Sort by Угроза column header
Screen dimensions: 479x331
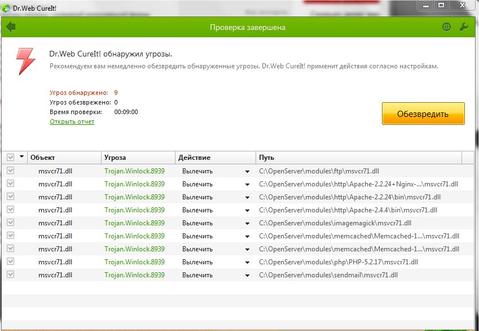point(137,158)
